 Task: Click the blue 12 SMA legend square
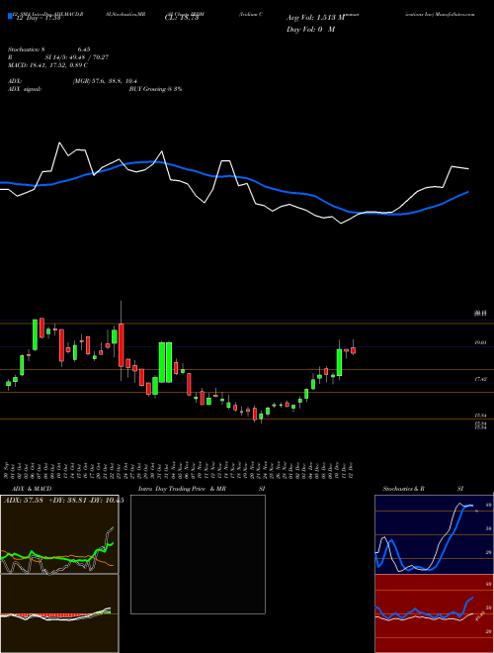tap(10, 16)
